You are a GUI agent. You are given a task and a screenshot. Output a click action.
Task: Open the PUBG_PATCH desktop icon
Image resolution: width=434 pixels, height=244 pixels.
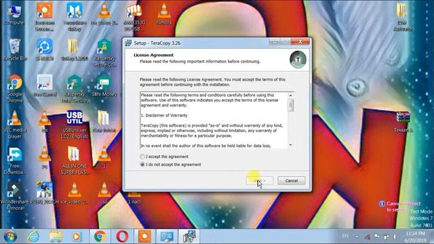(x=45, y=193)
